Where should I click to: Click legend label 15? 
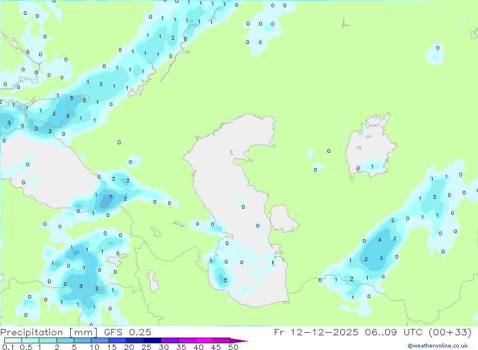tap(112, 347)
